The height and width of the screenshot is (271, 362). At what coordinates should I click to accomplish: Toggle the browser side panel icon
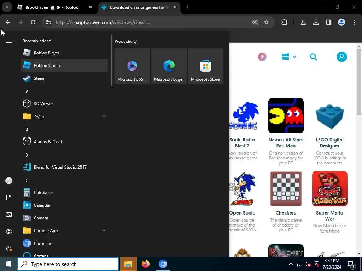328,22
